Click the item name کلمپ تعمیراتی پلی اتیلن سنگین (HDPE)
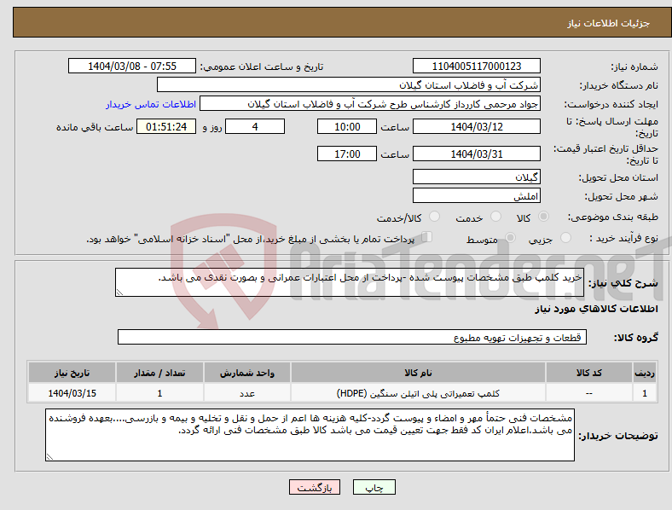Viewport: 672px width, 510px height. [x=418, y=393]
